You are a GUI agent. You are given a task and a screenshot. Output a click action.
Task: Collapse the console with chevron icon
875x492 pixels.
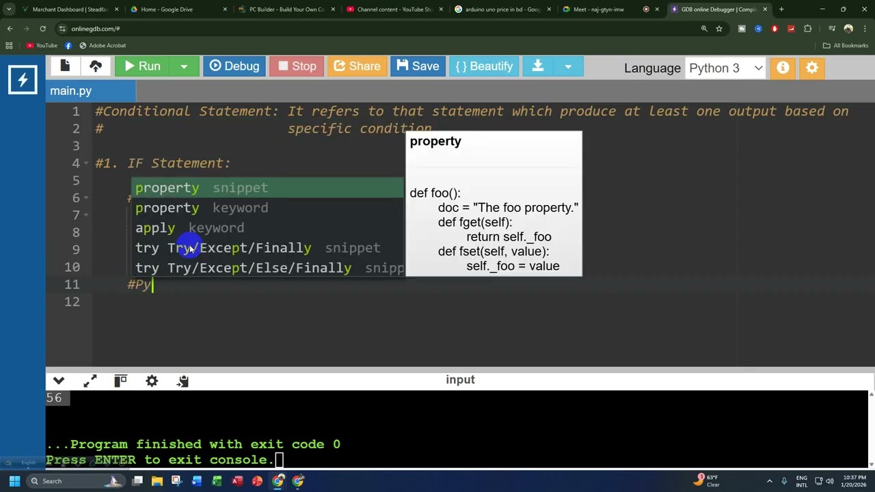coord(59,381)
